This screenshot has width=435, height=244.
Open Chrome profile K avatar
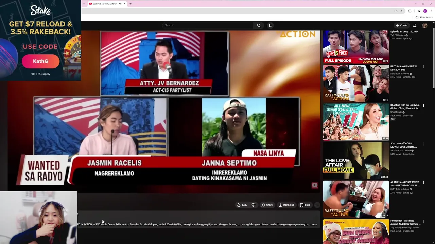(425, 11)
